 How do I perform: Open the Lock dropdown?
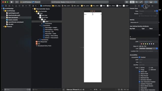click(148, 49)
